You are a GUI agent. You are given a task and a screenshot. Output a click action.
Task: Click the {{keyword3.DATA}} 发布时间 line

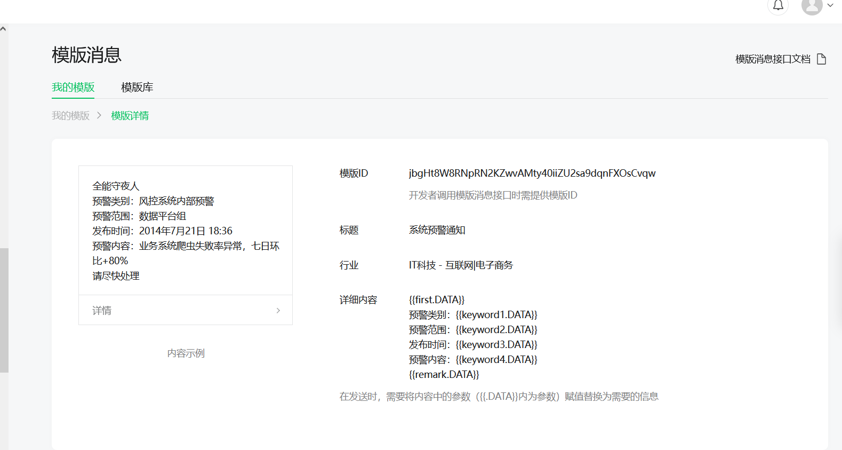tap(473, 345)
